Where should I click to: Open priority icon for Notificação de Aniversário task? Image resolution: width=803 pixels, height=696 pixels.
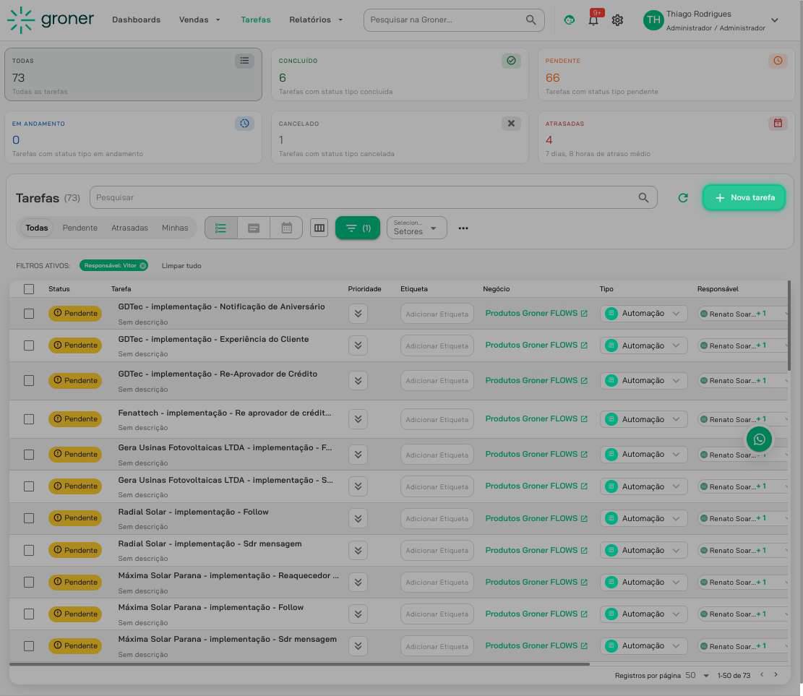[x=358, y=314]
